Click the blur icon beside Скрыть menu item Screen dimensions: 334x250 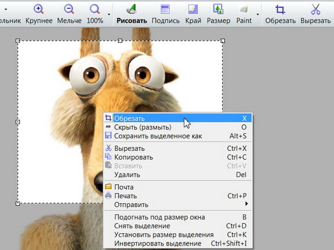108,126
